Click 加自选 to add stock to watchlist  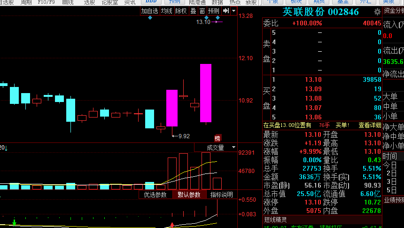click(x=149, y=11)
